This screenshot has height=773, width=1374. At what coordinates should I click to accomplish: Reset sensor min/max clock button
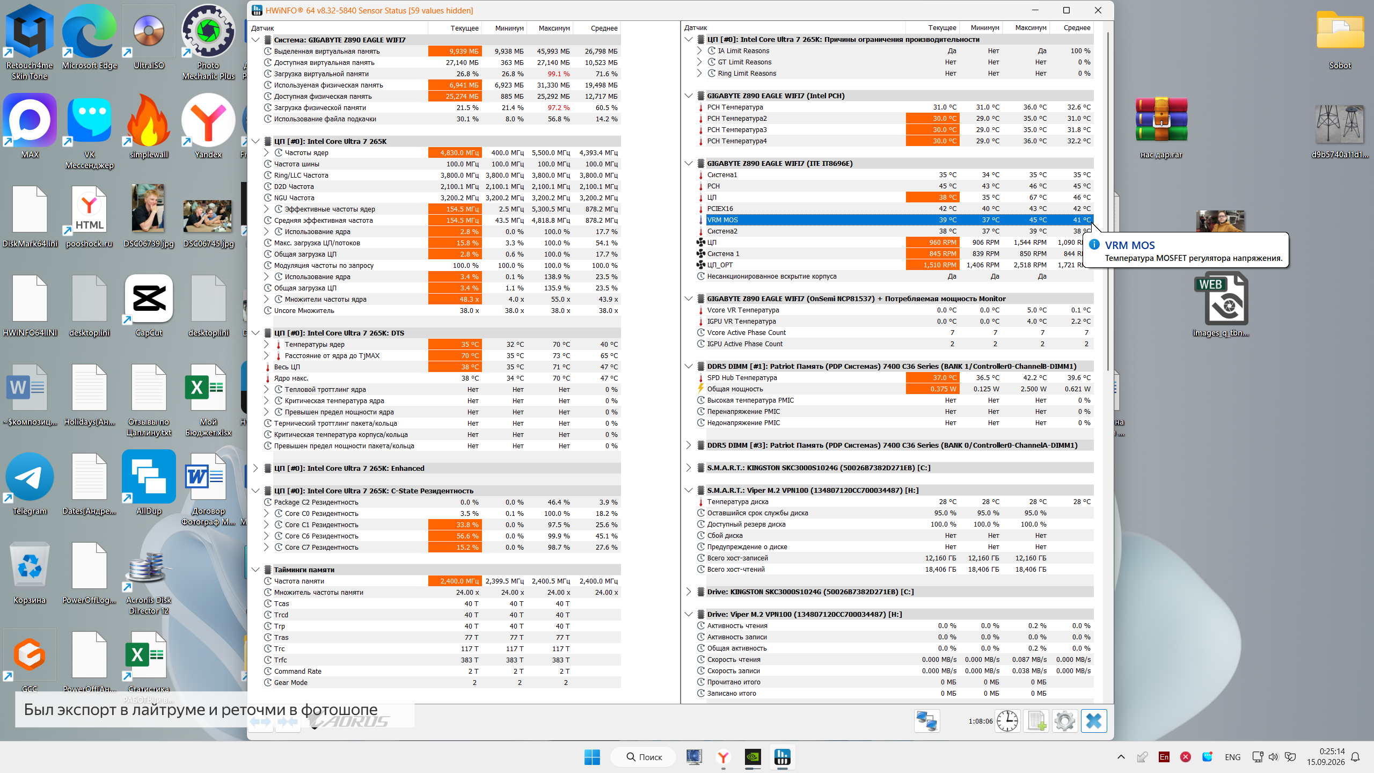pos(1007,721)
